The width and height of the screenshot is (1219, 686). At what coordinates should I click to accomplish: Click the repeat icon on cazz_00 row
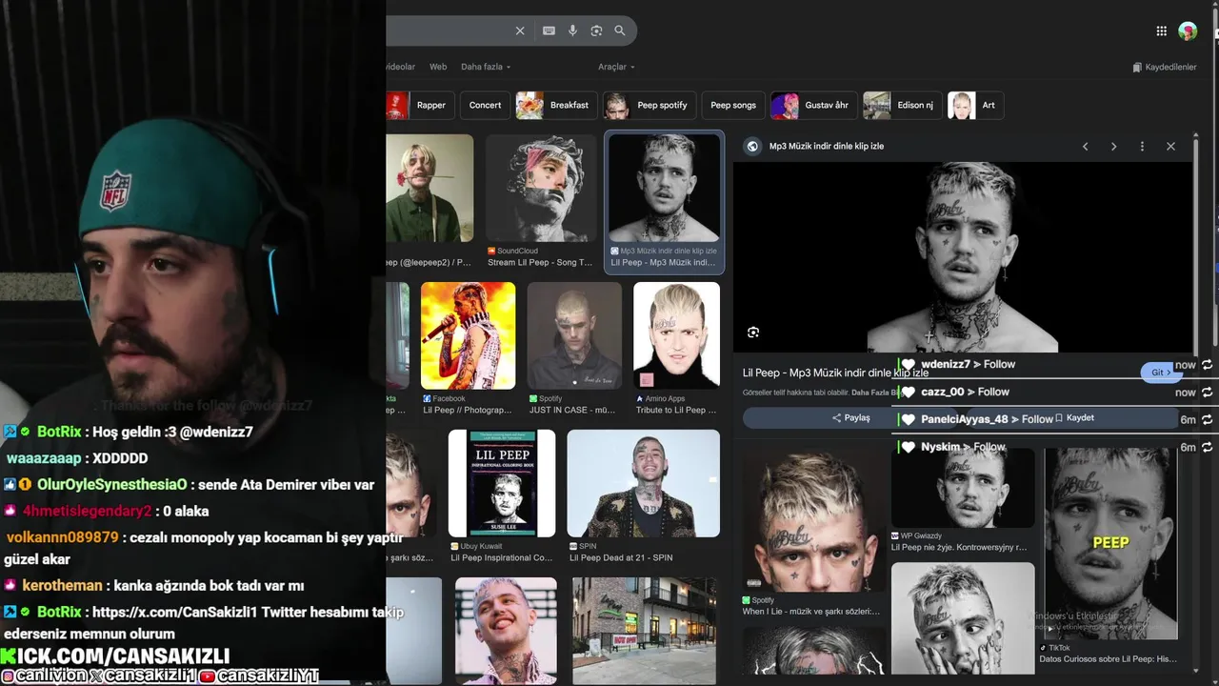[x=1208, y=392]
